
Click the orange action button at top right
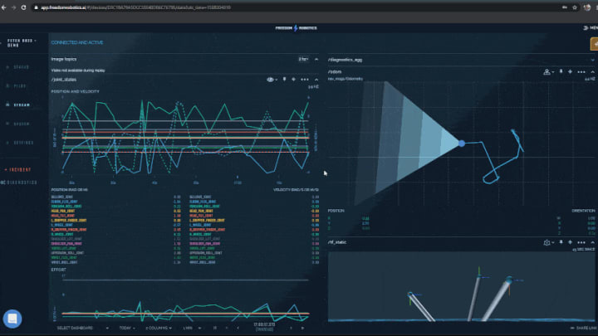point(594,44)
